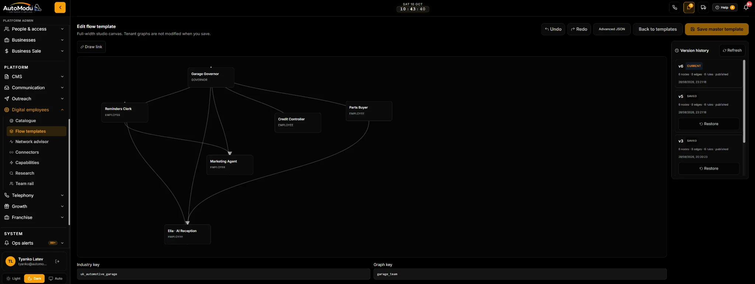Refresh version history
Viewport: 755px width, 284px height.
[732, 50]
